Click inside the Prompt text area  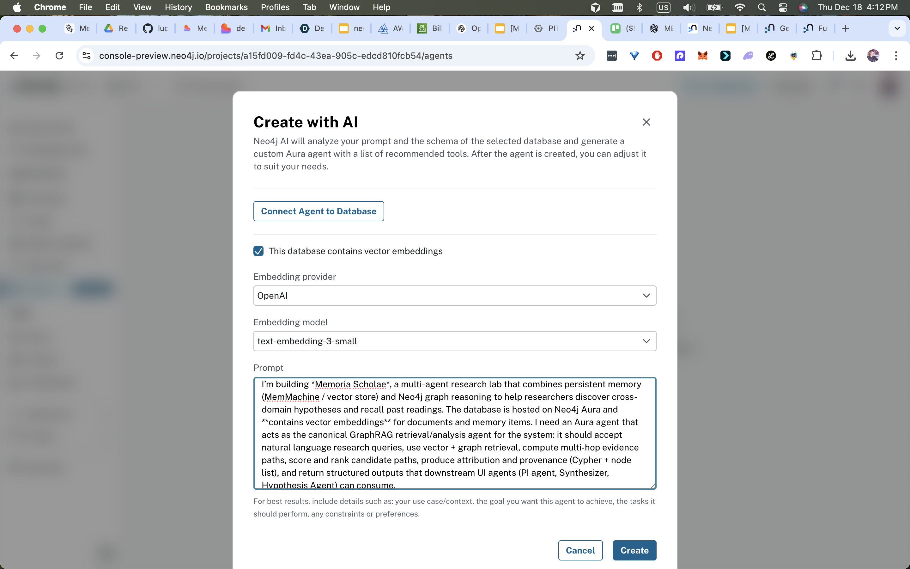455,433
